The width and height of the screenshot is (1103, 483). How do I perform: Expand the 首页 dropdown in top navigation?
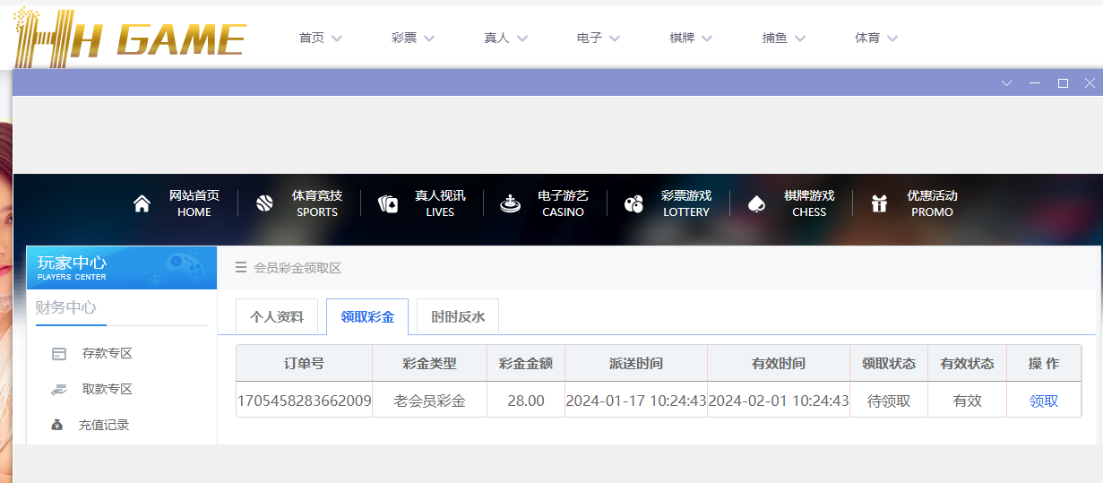click(321, 38)
